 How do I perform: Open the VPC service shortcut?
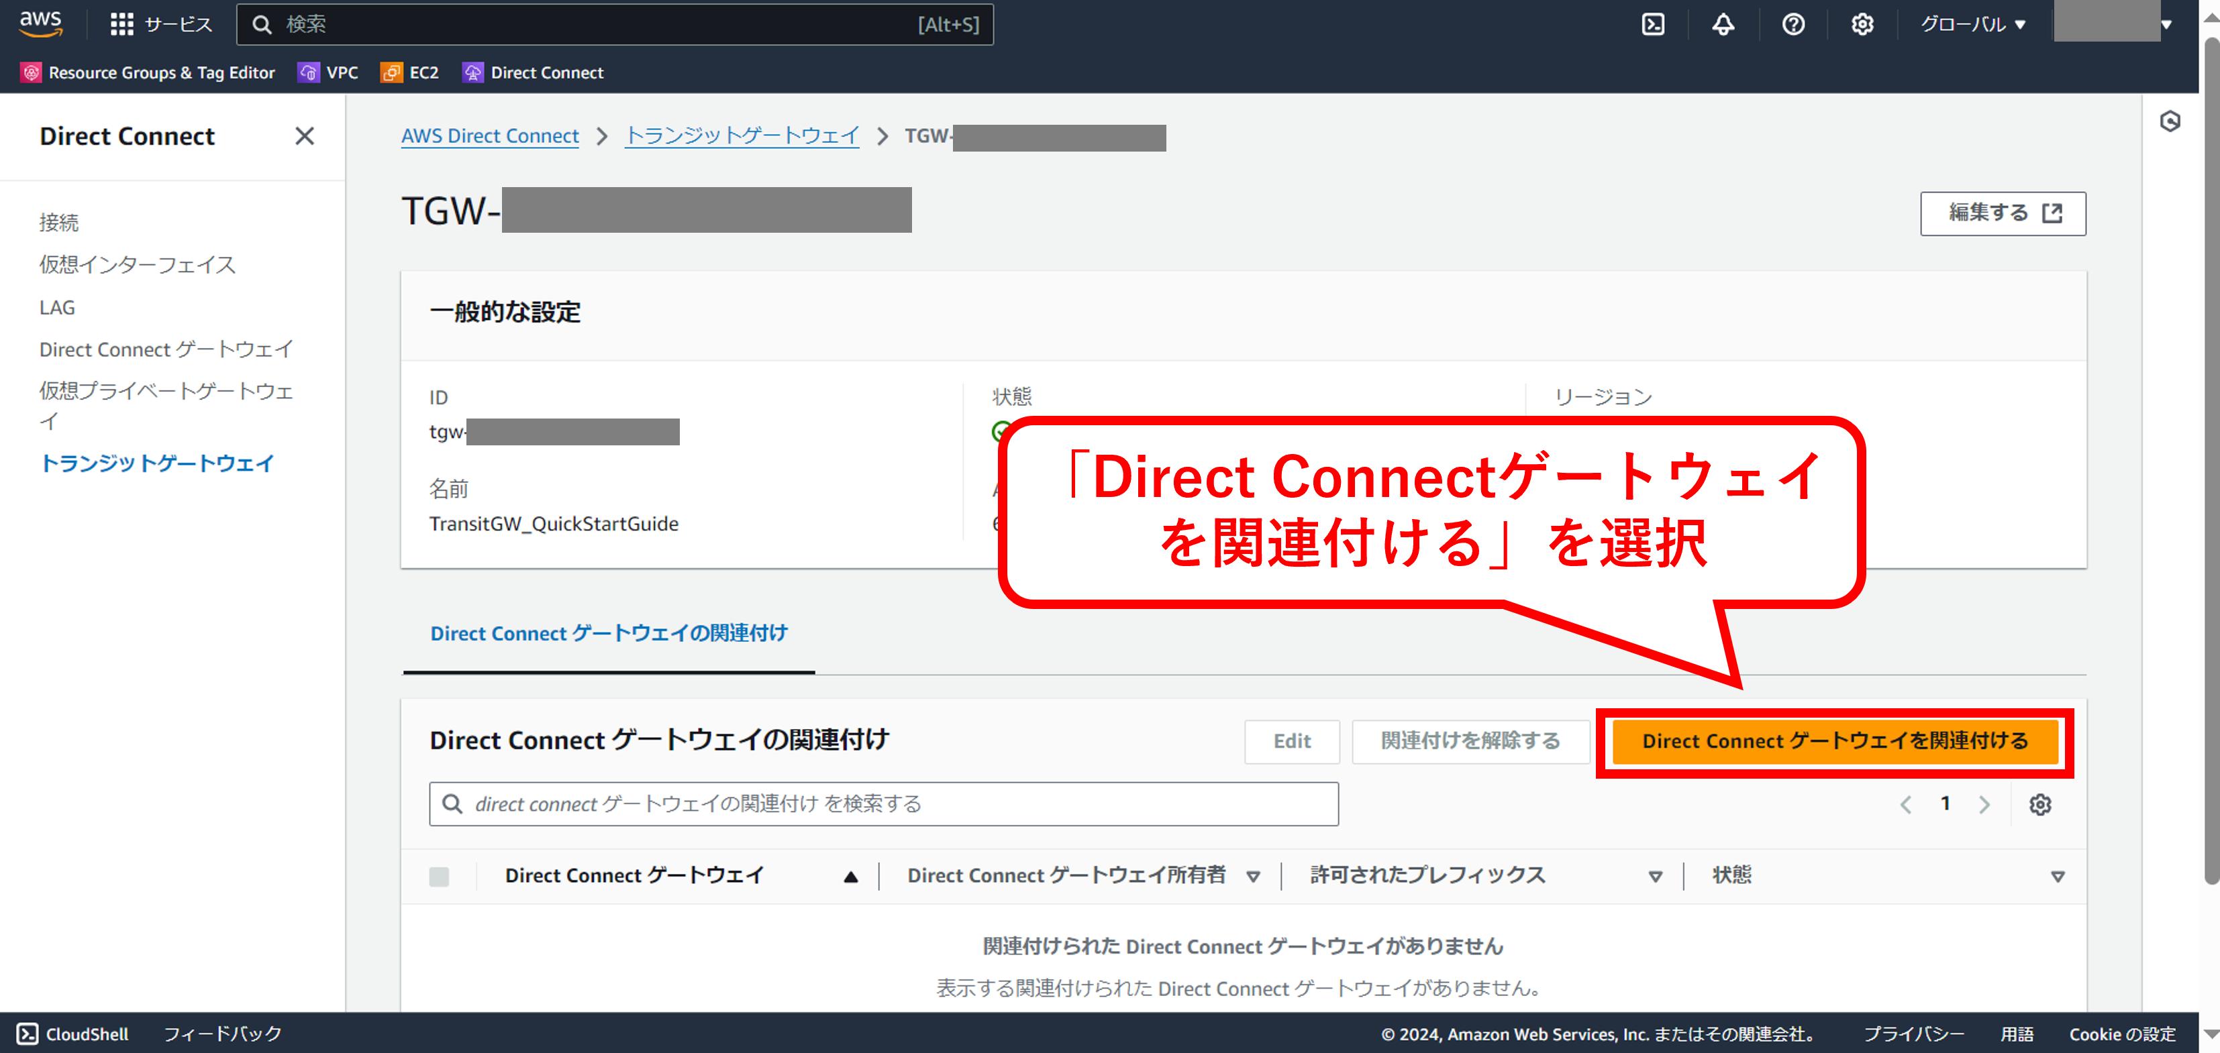click(327, 73)
